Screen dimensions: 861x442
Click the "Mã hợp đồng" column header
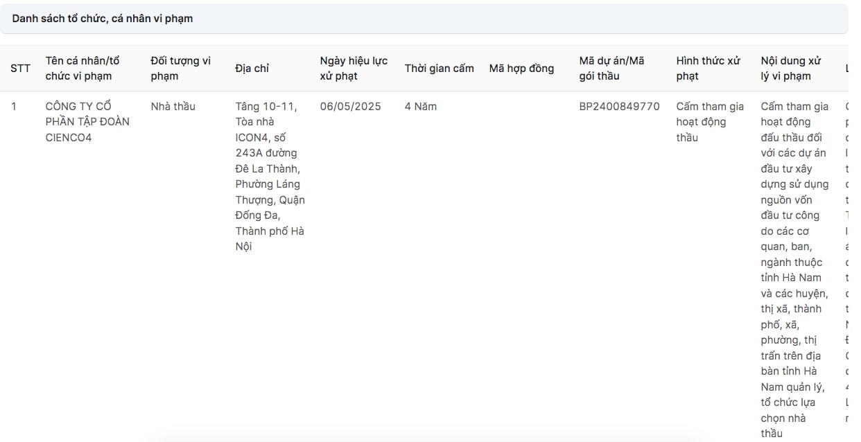(x=521, y=69)
